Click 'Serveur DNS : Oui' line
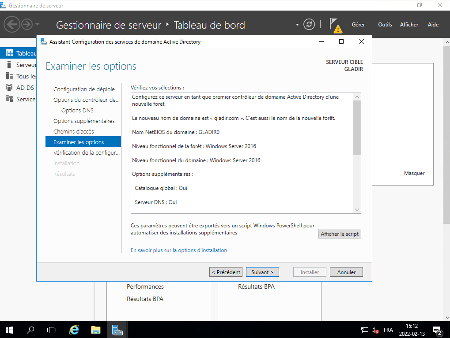The image size is (450, 338). (156, 202)
